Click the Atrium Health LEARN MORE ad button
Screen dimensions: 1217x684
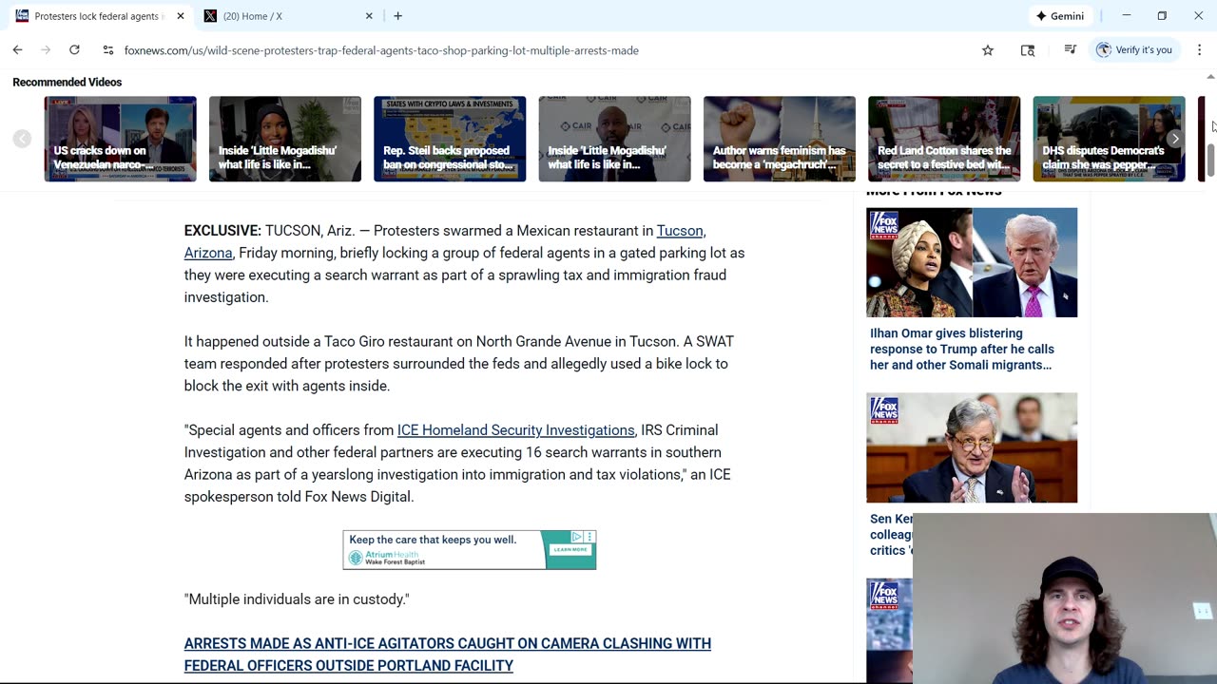point(570,549)
